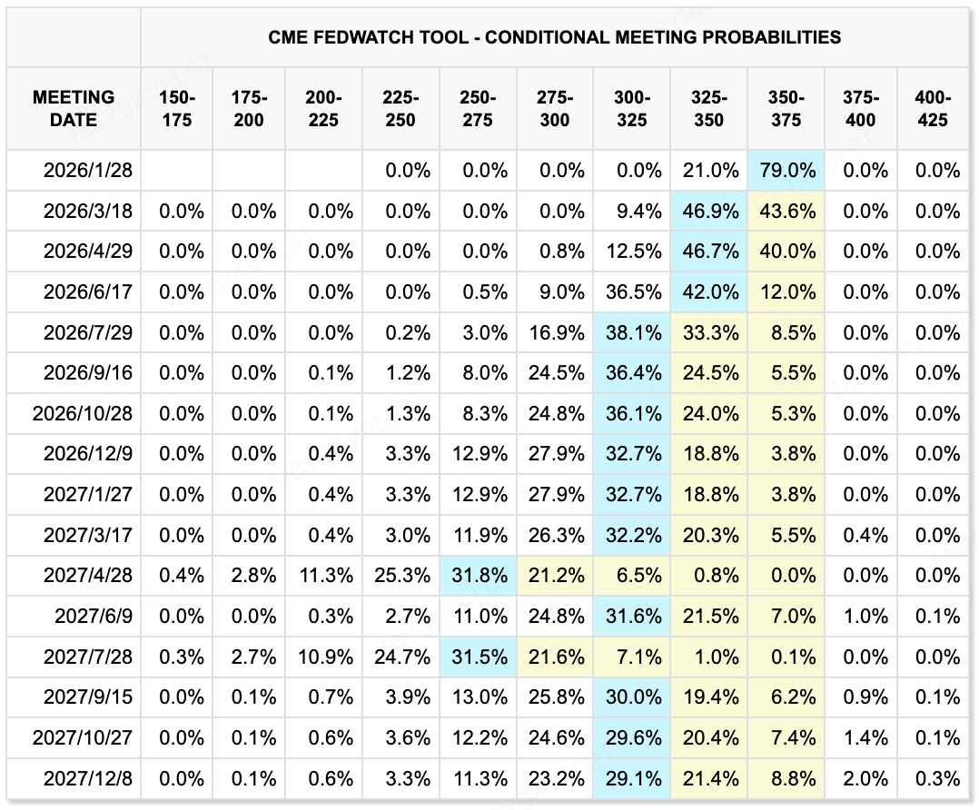Click the 38.1% cell in 2026/7/29 row
The image size is (979, 810).
click(x=632, y=332)
